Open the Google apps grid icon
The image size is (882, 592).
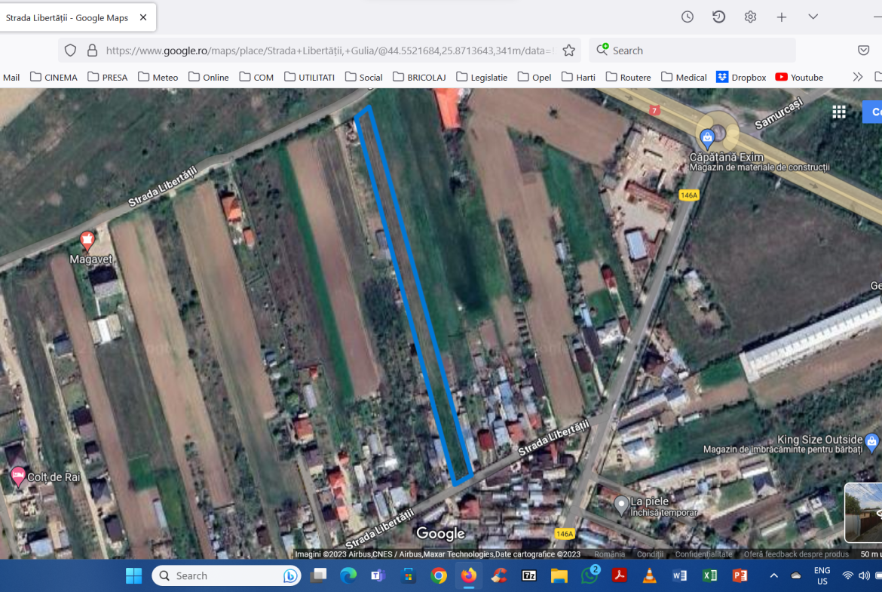tap(838, 112)
